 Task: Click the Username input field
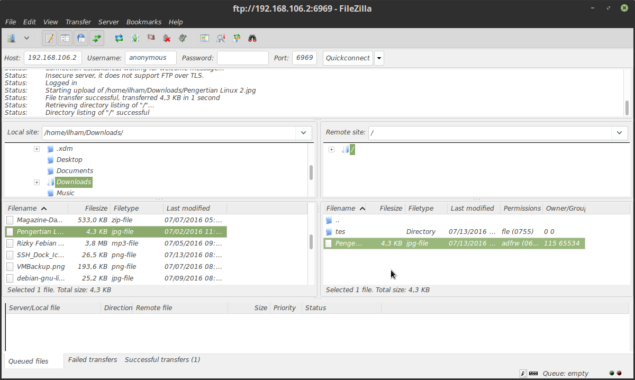(x=151, y=58)
